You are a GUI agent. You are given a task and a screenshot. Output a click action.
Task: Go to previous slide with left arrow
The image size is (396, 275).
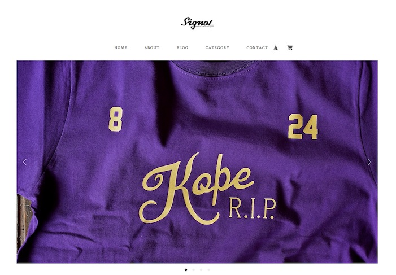(25, 162)
